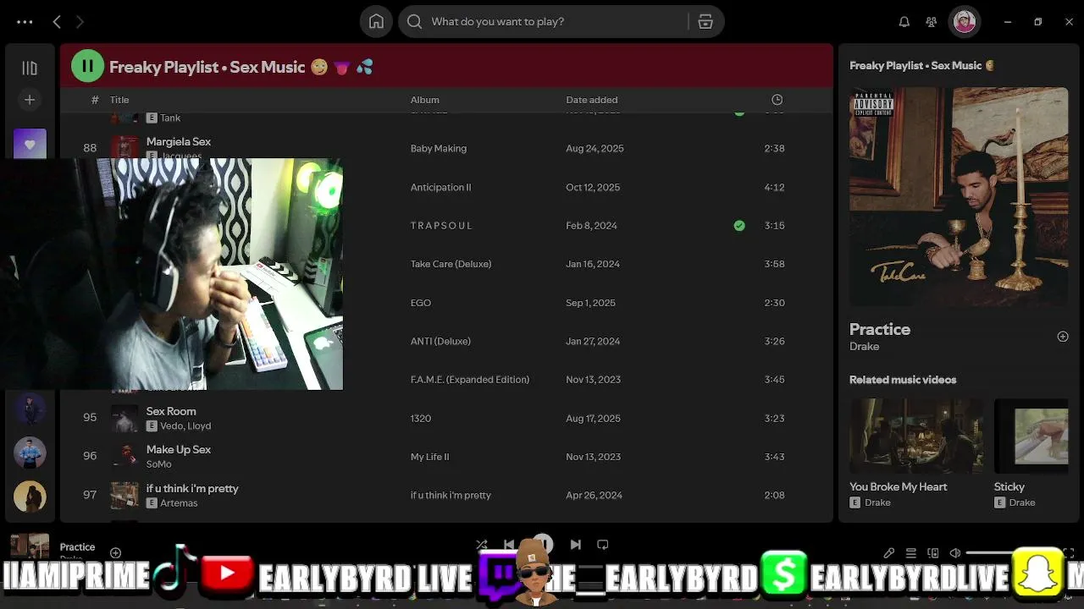Screen dimensions: 1084x609
Task: Open artist SoMo link
Action: tap(159, 464)
